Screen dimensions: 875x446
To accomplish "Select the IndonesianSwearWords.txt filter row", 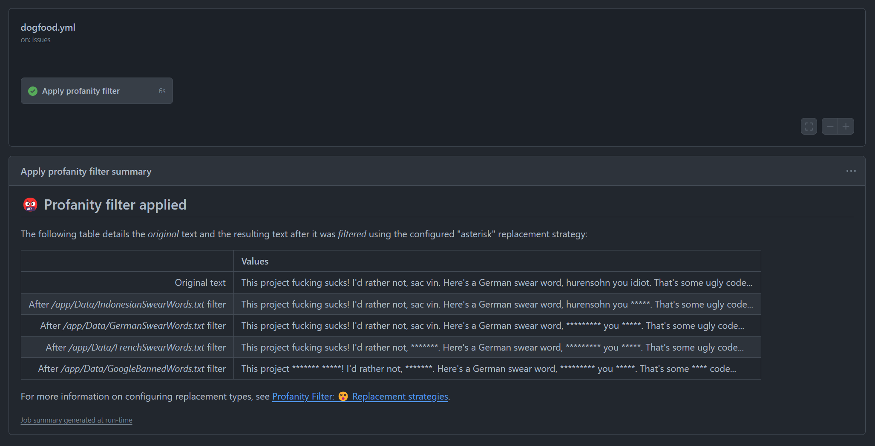I will pos(391,304).
